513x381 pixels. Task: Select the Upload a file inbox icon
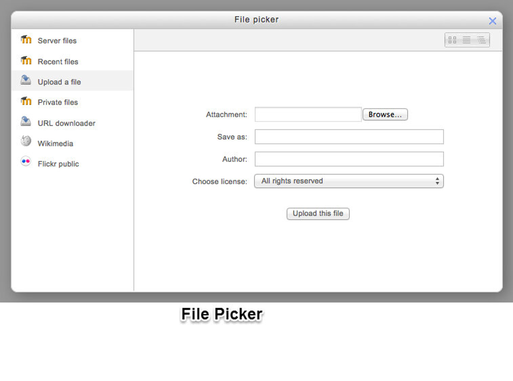(26, 80)
